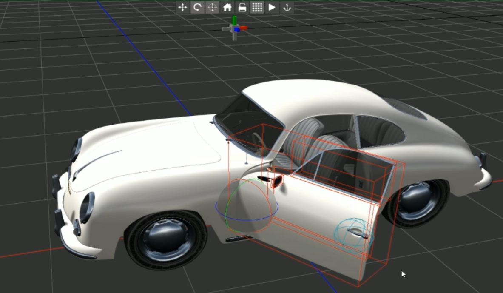Select the car's rear wheel
Screen dimensions: 503x293
tap(417, 203)
